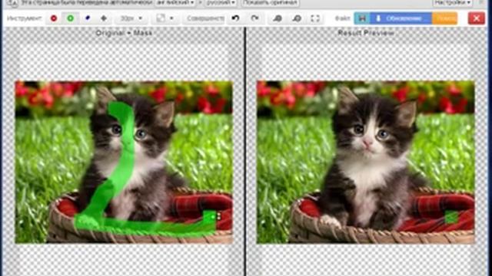Image resolution: width=492 pixels, height=276 pixels.
Task: Click the 'Original + Mask' heading
Action: tap(124, 33)
